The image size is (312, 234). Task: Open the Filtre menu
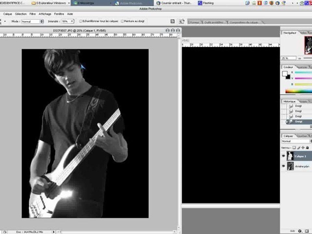[x=32, y=14]
